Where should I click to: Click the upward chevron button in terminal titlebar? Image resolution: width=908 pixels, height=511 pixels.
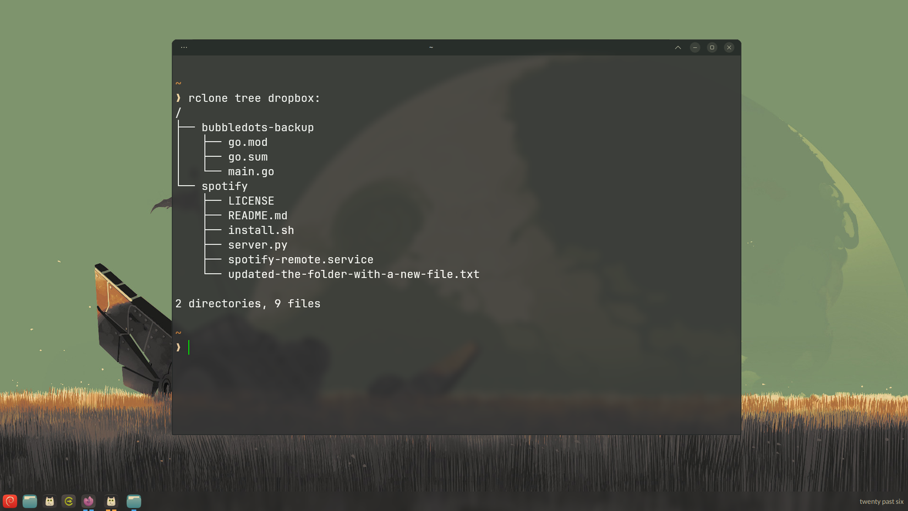tap(678, 47)
